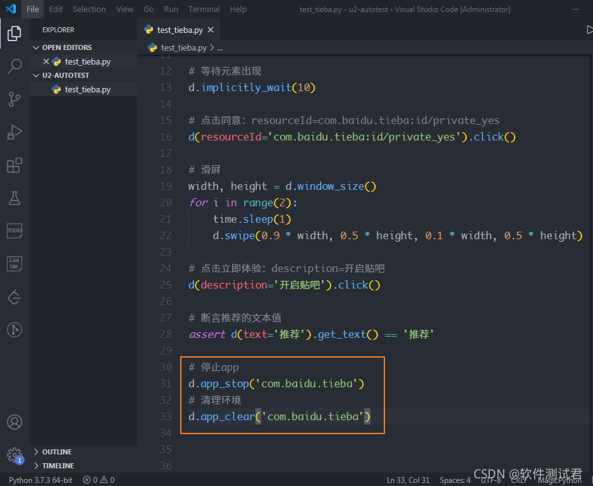Open the Edit menu
Image resolution: width=593 pixels, height=486 pixels.
tap(56, 9)
